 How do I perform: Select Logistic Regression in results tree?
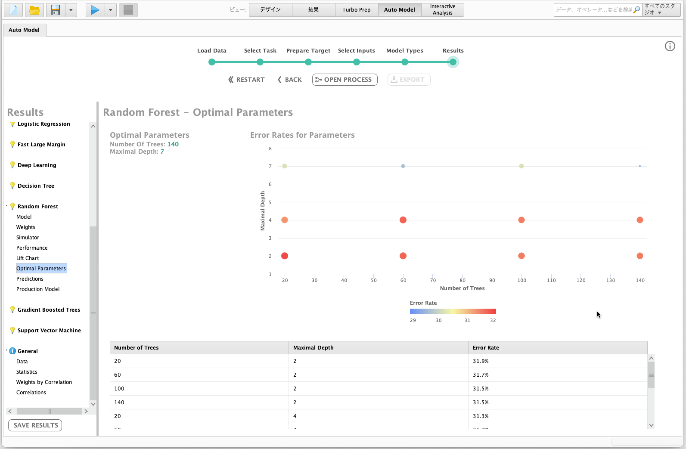[43, 124]
